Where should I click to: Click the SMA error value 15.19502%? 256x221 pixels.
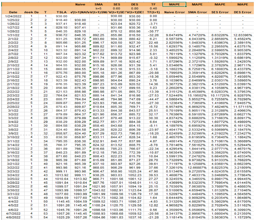tap(197, 96)
